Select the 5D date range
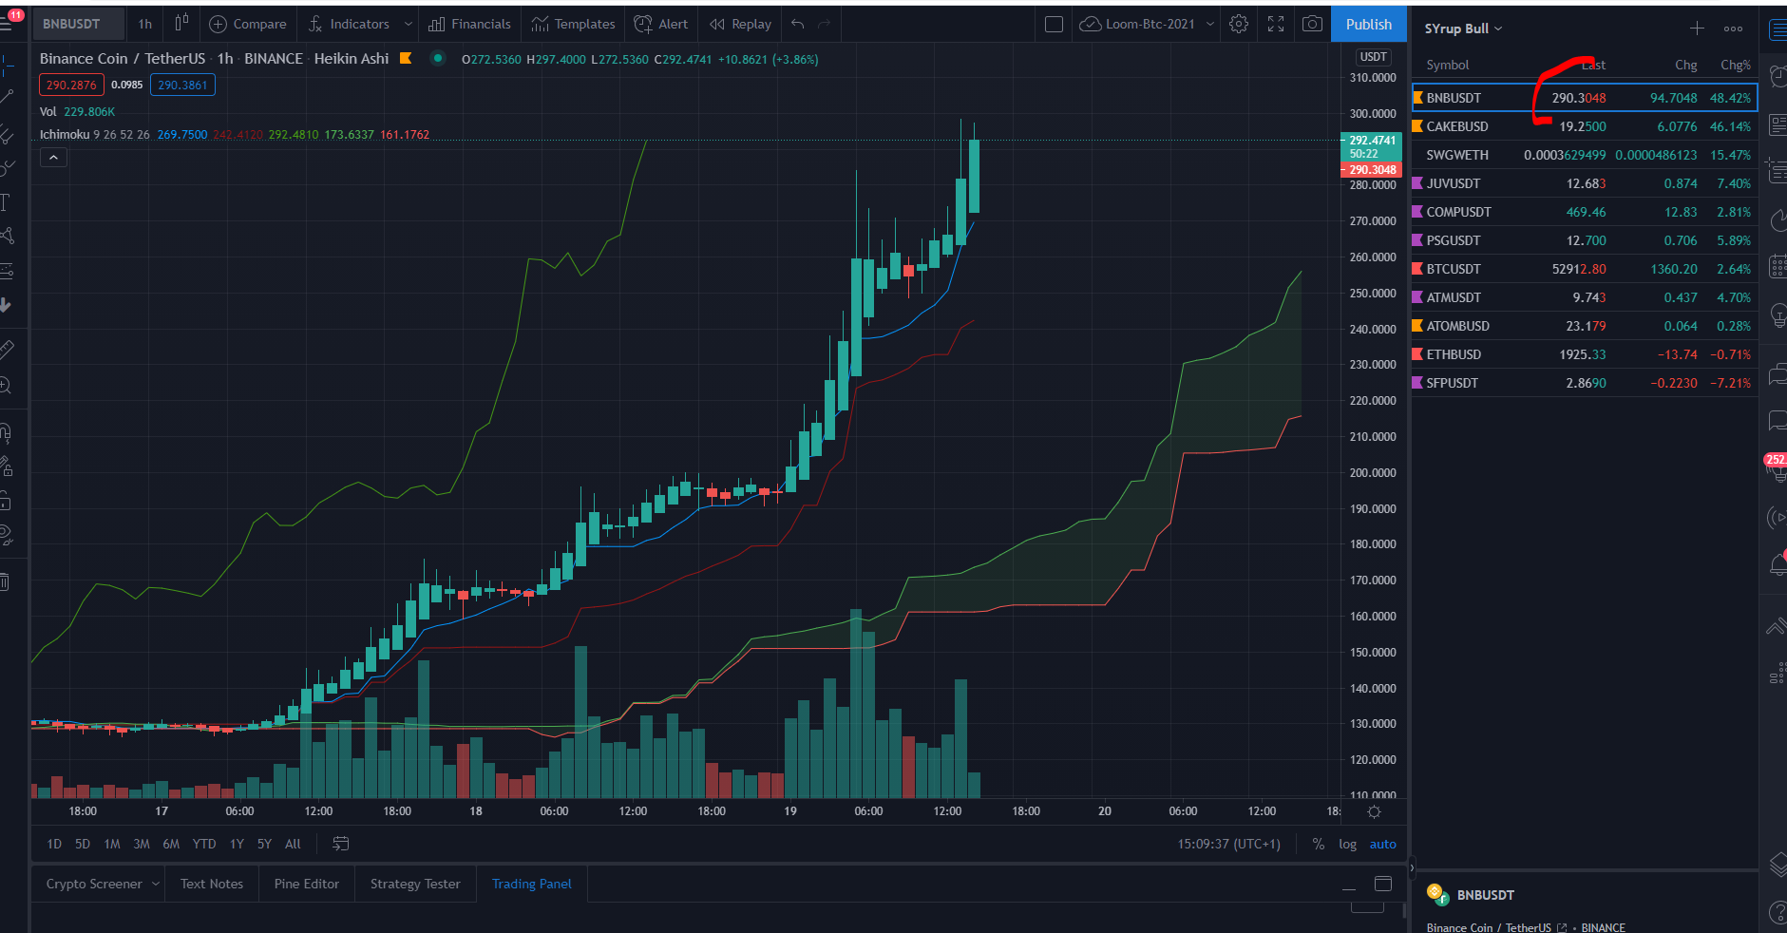1787x933 pixels. (83, 844)
